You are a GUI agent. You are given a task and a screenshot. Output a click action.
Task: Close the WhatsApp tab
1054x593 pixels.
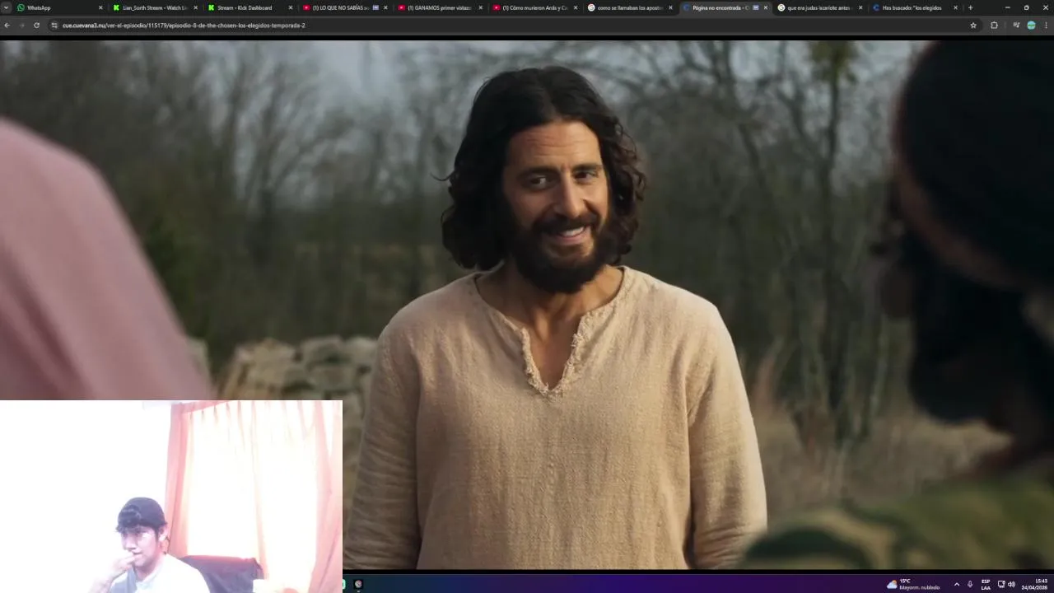pos(100,7)
